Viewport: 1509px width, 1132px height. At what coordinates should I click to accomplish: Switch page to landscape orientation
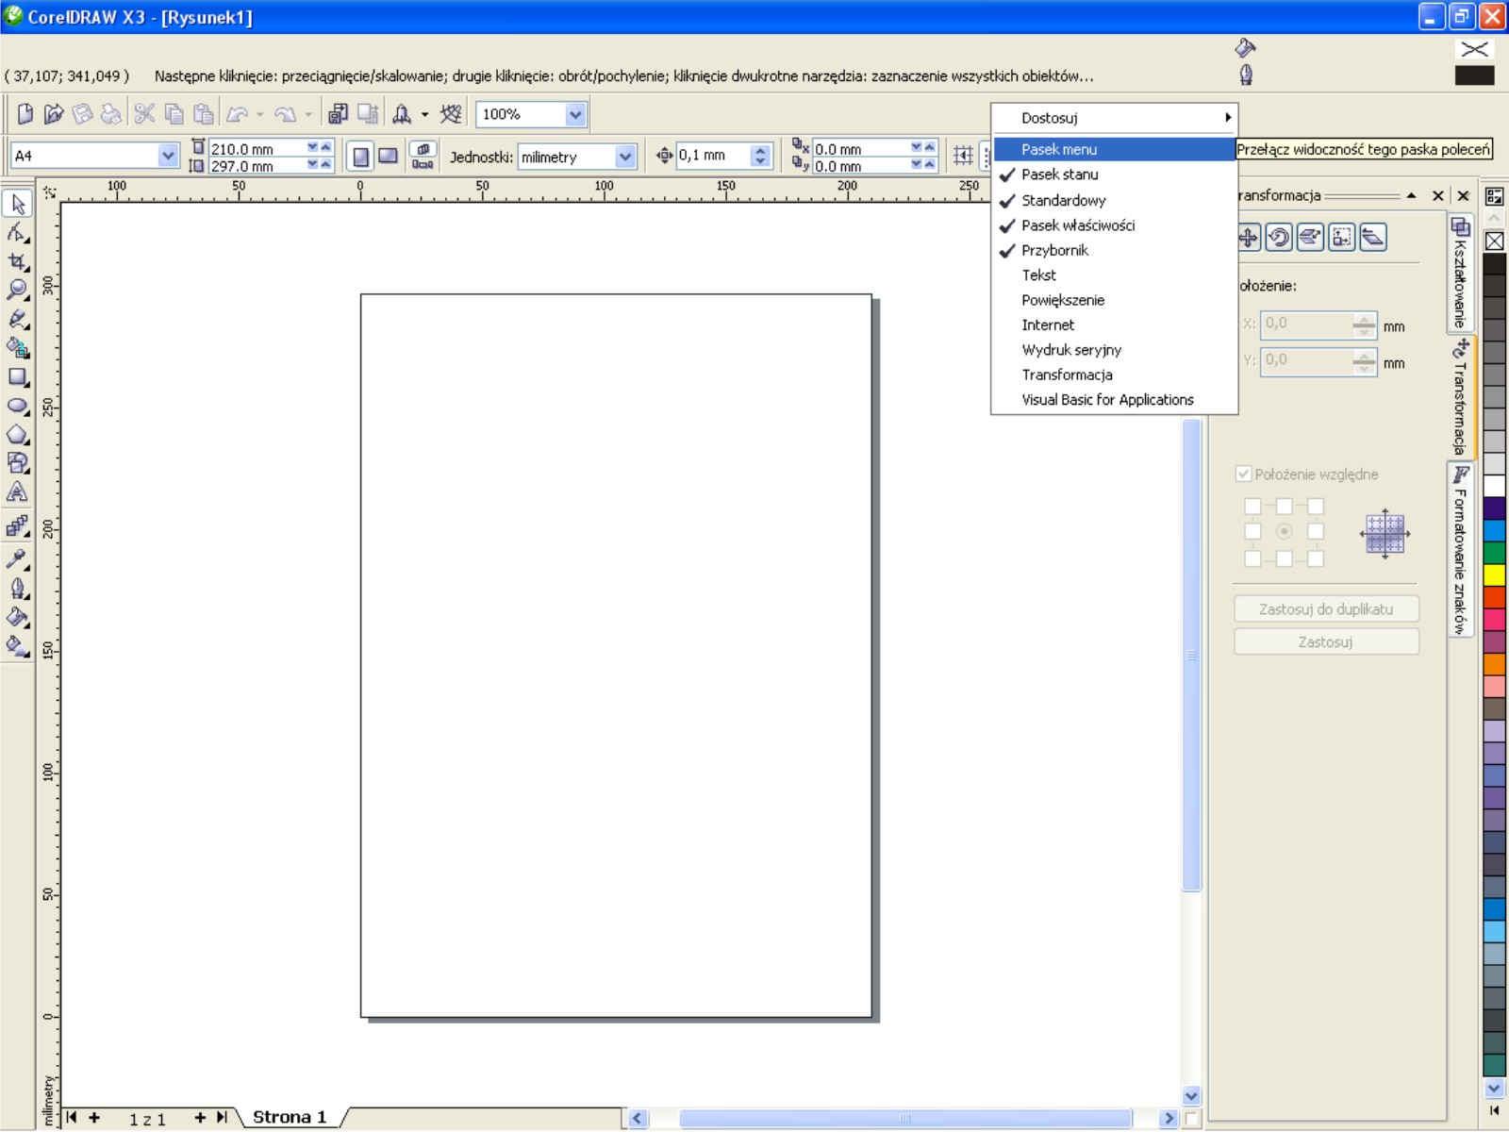[x=388, y=157]
